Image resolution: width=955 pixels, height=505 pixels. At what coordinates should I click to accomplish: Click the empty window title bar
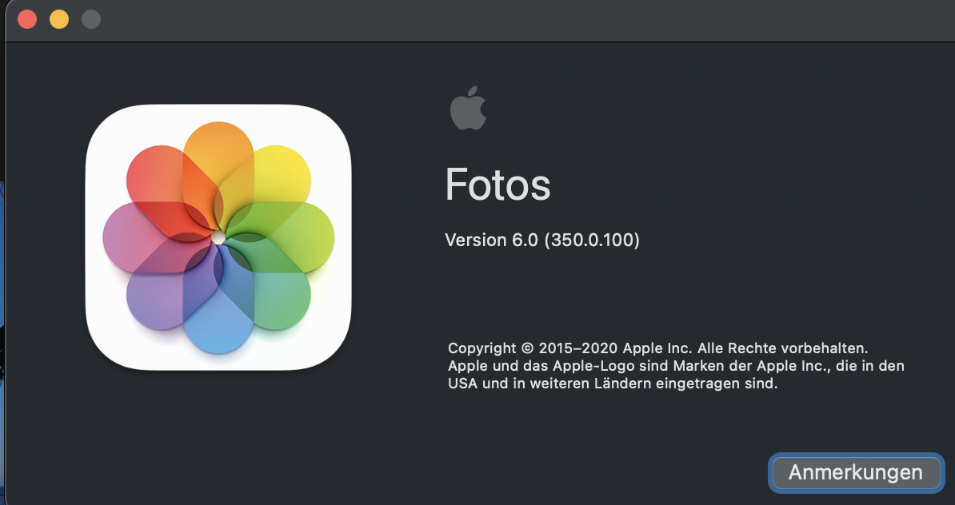pyautogui.click(x=480, y=19)
